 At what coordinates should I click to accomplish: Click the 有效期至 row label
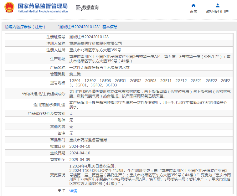tap(58, 160)
